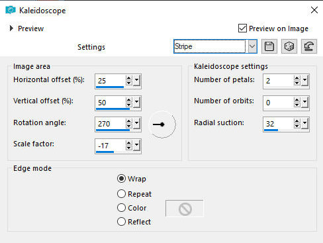Open Scale factor slider dropdown arrow
The width and height of the screenshot is (323, 243).
(137, 145)
